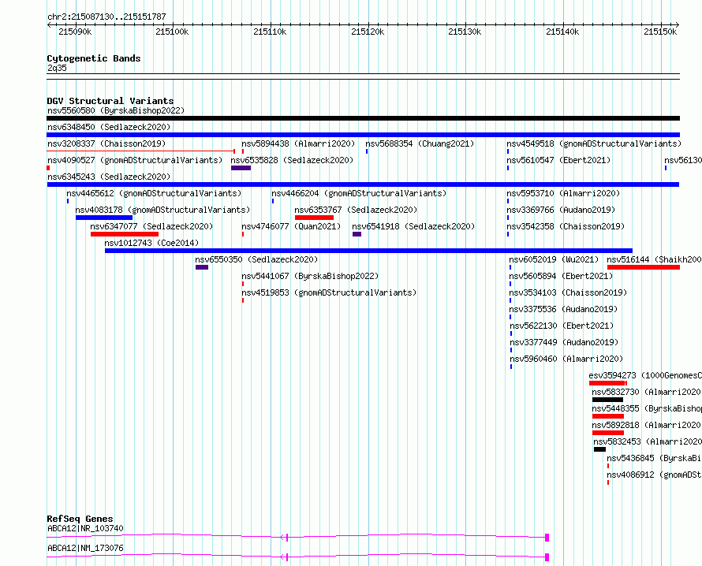
Task: Click the short black nsv5832453 bar
Action: [x=600, y=449]
